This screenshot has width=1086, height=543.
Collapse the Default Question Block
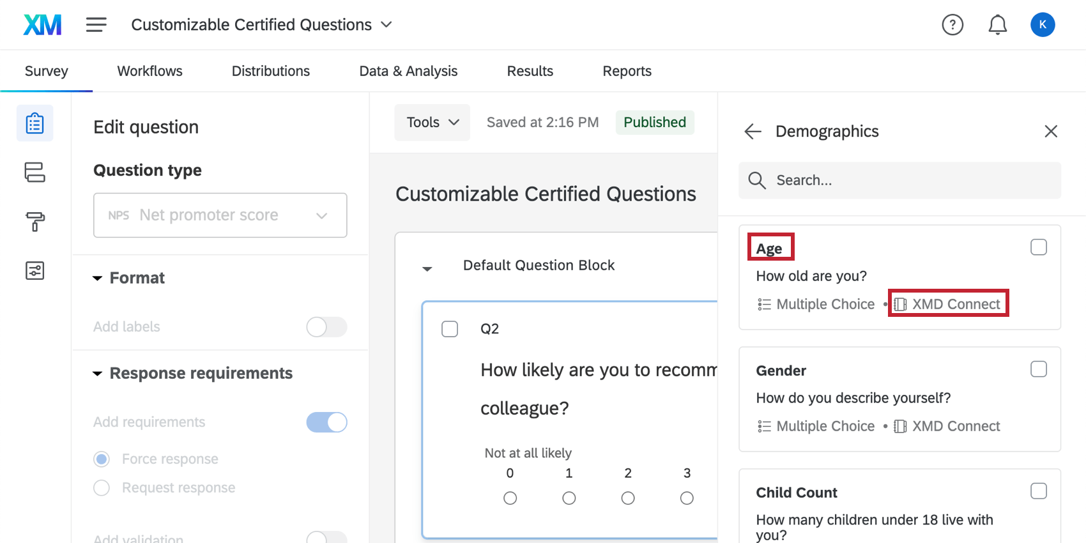tap(427, 269)
